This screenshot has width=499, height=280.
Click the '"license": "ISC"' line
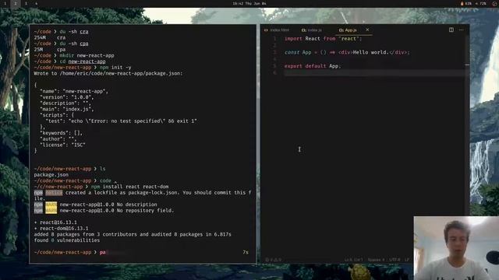[x=62, y=145]
